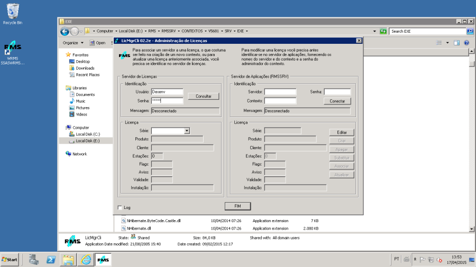Click the Open toolbar button
The height and width of the screenshot is (267, 476).
coord(97,43)
